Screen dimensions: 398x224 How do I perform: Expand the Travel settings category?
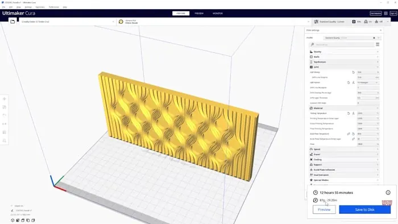click(344, 154)
